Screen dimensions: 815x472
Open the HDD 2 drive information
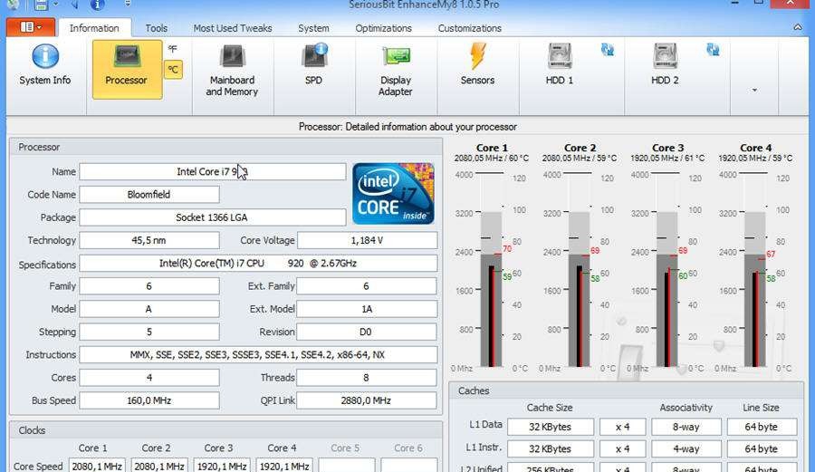(665, 65)
